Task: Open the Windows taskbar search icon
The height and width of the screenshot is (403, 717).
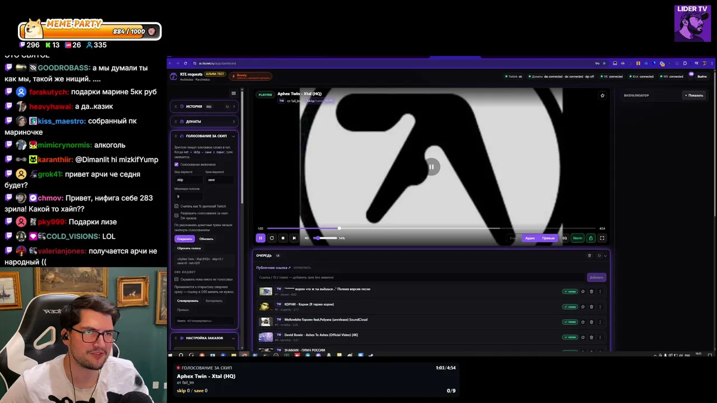Action: [181, 355]
